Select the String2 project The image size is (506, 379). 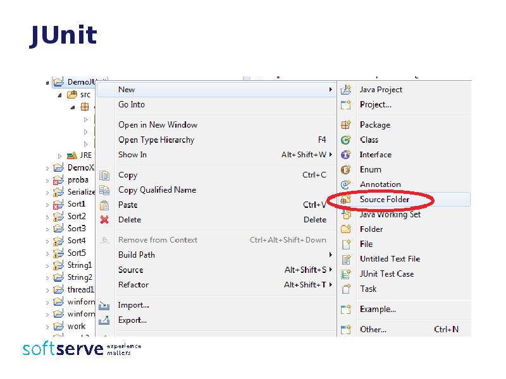point(80,277)
